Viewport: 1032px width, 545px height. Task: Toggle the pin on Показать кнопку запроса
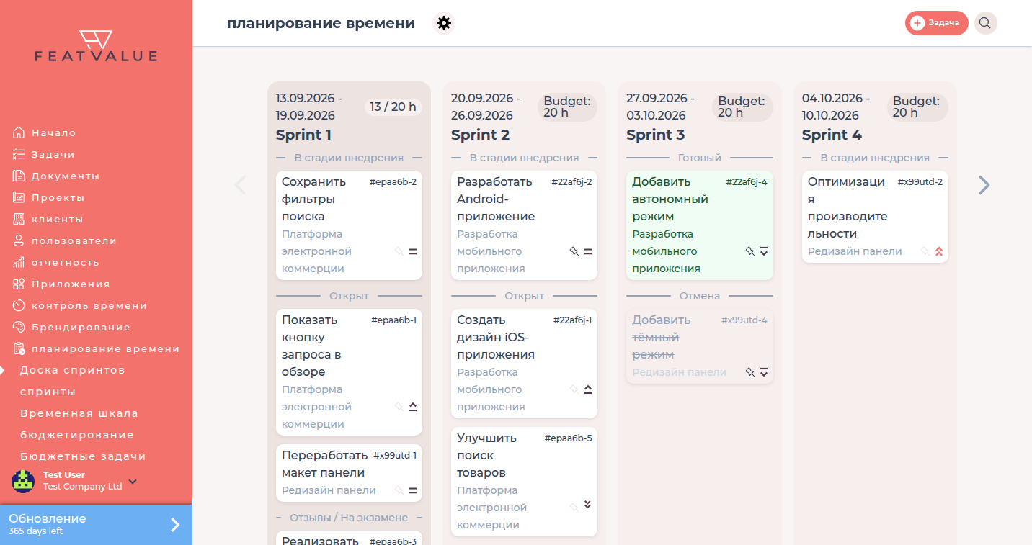click(x=399, y=407)
